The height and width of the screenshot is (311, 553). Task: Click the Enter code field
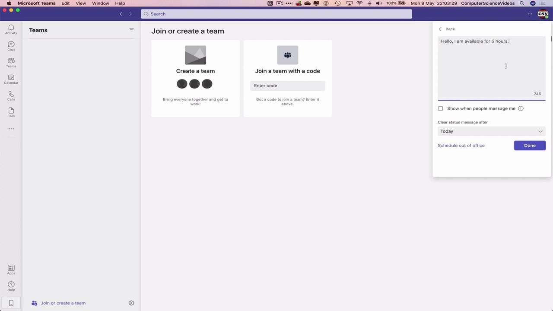coord(287,86)
